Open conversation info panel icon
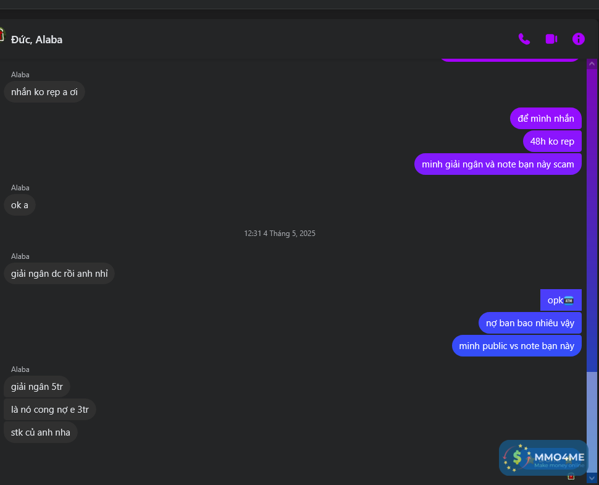The image size is (599, 485). tap(579, 39)
